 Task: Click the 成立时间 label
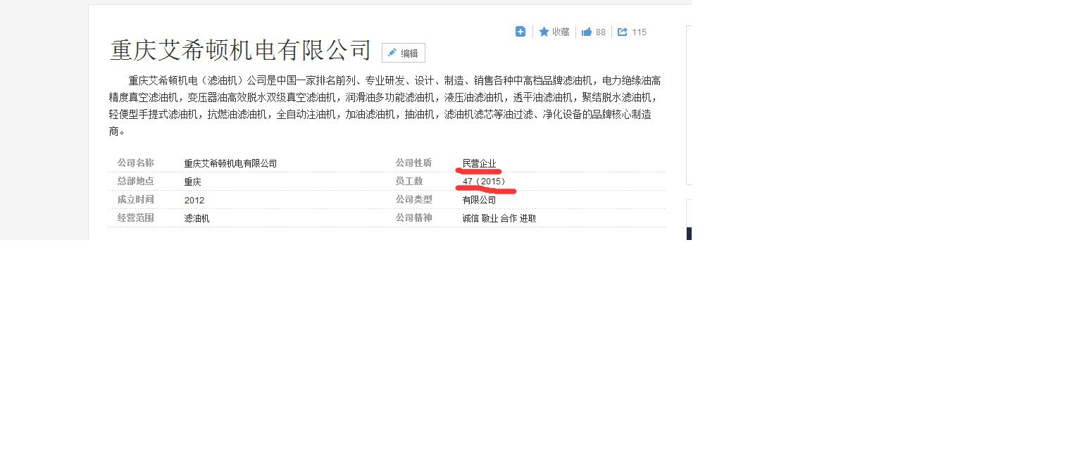[x=135, y=199]
